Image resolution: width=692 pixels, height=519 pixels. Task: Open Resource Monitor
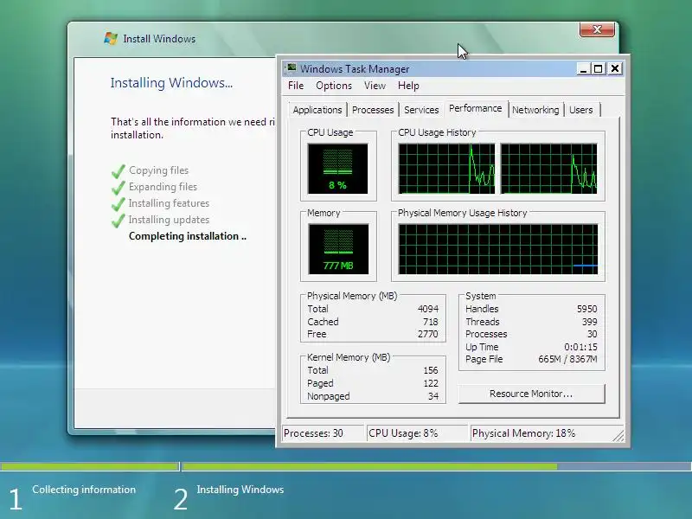tap(531, 394)
